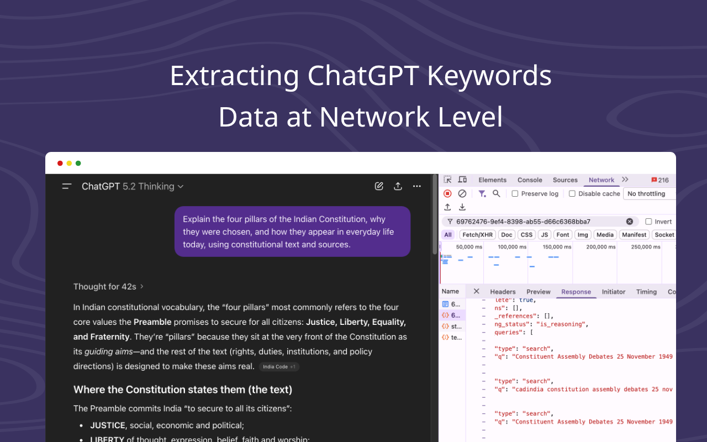
Task: Filter requests by Fetch/XHR
Action: (477, 235)
